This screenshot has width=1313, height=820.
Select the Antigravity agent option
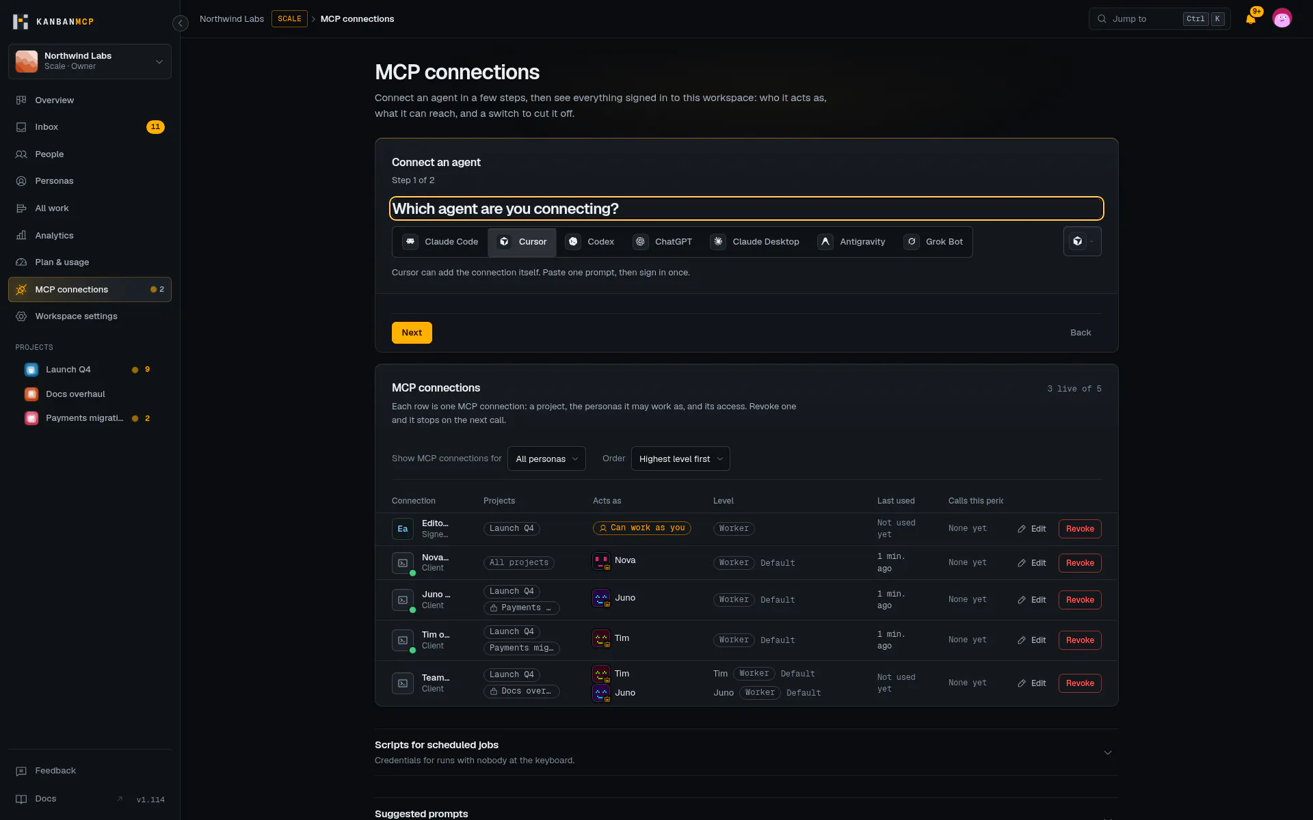pos(851,242)
